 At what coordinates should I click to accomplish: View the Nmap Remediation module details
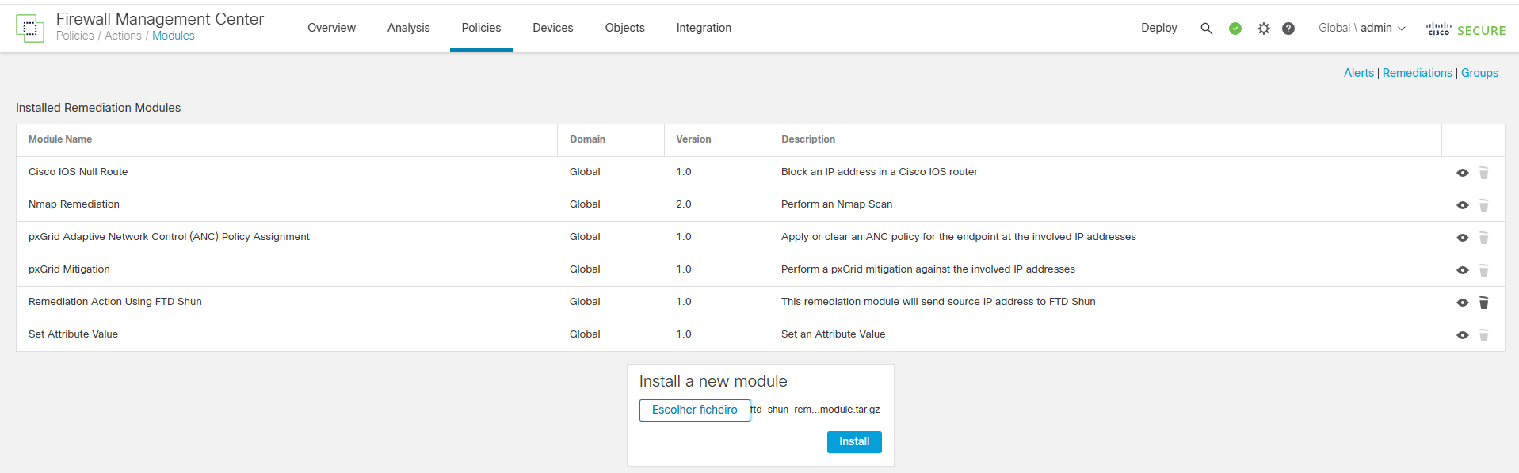(x=1463, y=205)
